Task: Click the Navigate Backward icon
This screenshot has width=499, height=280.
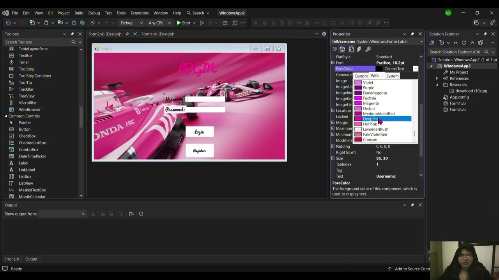Action: 8,23
